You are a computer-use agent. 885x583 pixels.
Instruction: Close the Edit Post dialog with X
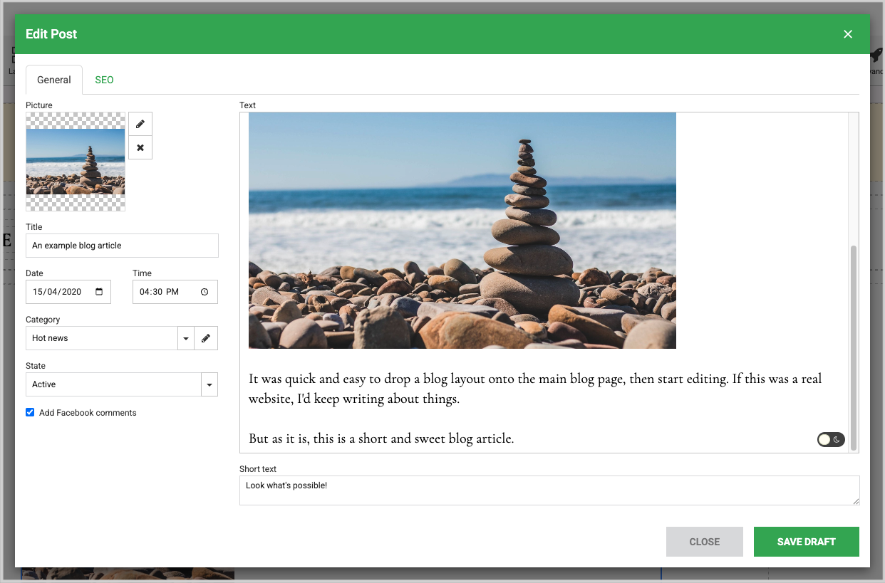847,34
